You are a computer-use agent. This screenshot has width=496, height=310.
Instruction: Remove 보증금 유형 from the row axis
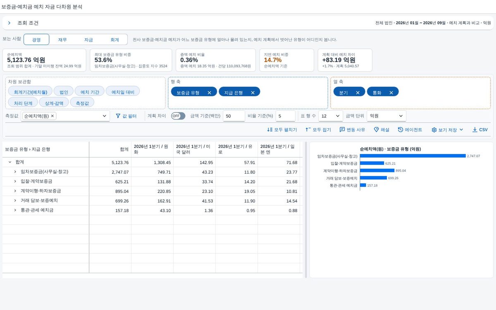pos(209,93)
